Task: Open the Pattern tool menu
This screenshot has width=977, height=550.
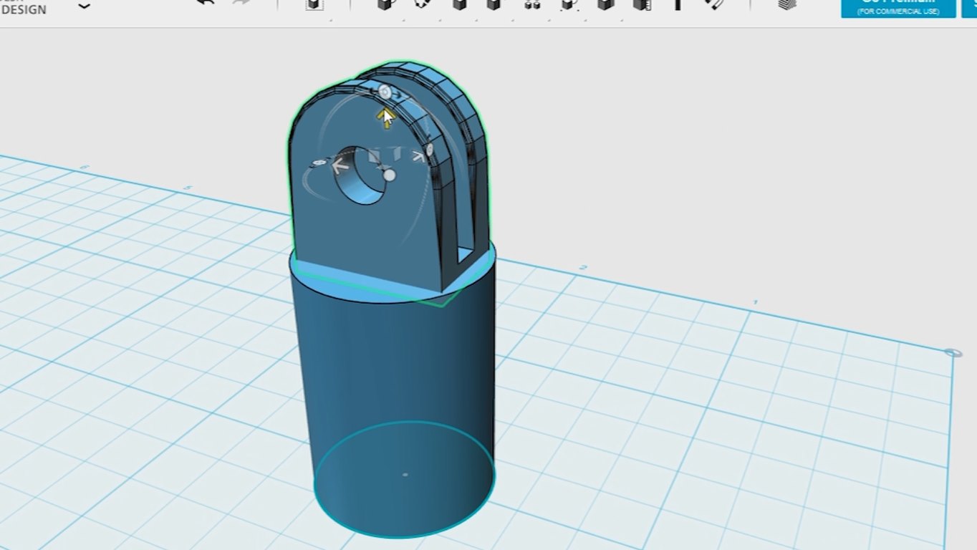Action: [x=532, y=4]
